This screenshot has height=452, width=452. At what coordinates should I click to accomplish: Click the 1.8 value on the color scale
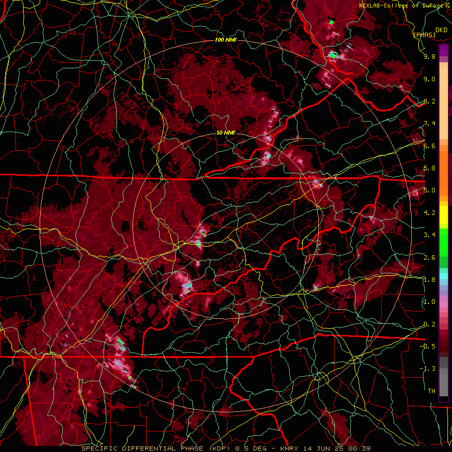coord(429,280)
